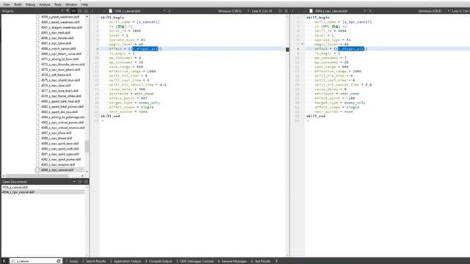Viewport: 470px width, 264px height.
Task: Open the Debug menu
Action: (30, 4)
